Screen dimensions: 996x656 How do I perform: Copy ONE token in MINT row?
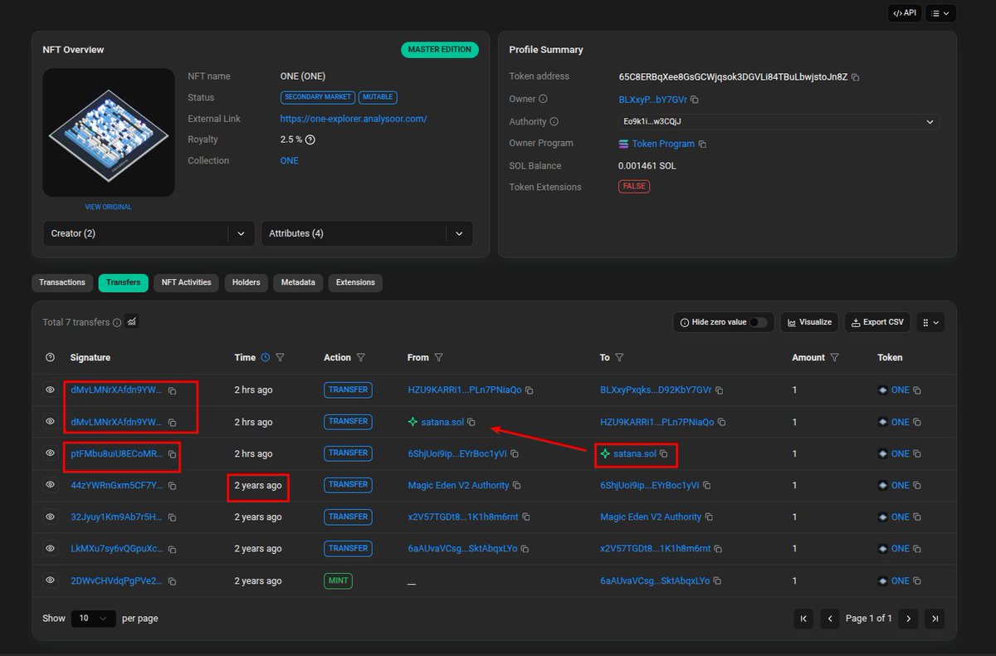(917, 581)
